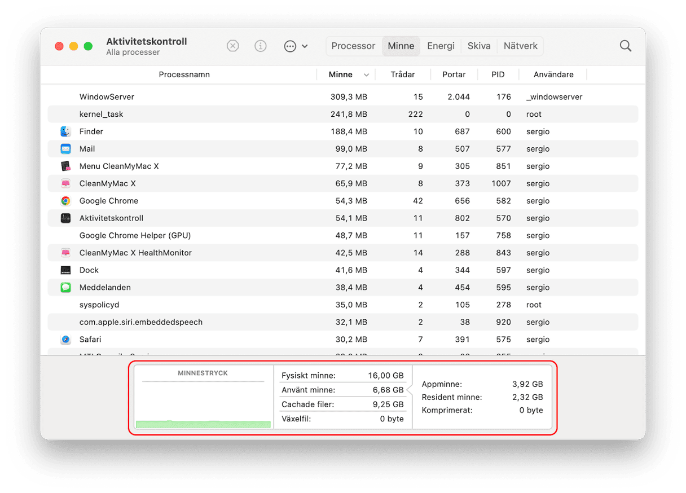Click the CleanMyMac X row icon
The height and width of the screenshot is (493, 686).
click(x=65, y=183)
